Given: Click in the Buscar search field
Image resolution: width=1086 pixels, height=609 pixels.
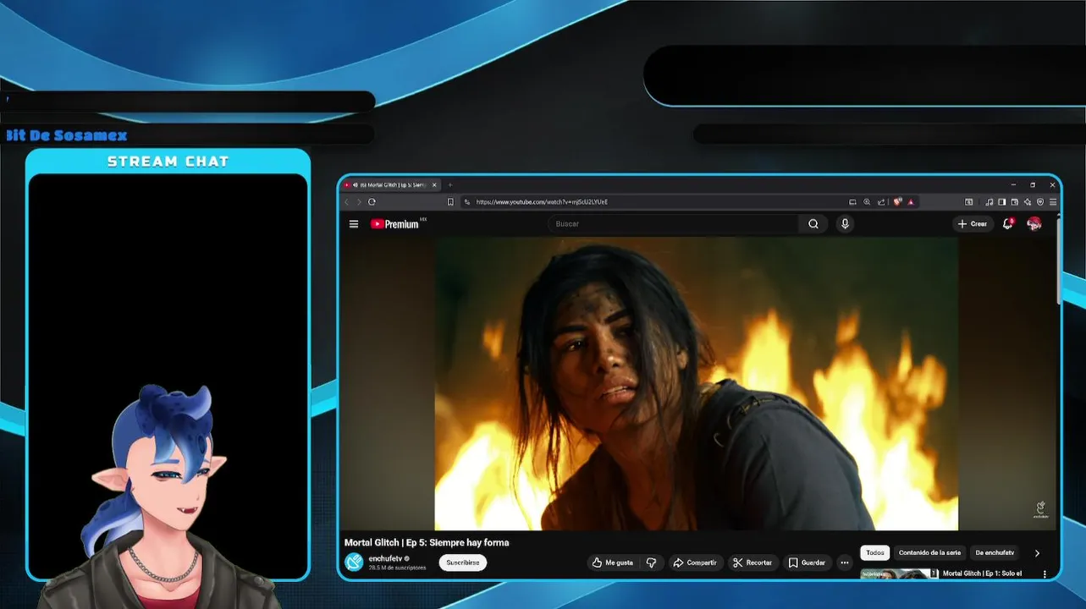Looking at the screenshot, I should [x=674, y=224].
